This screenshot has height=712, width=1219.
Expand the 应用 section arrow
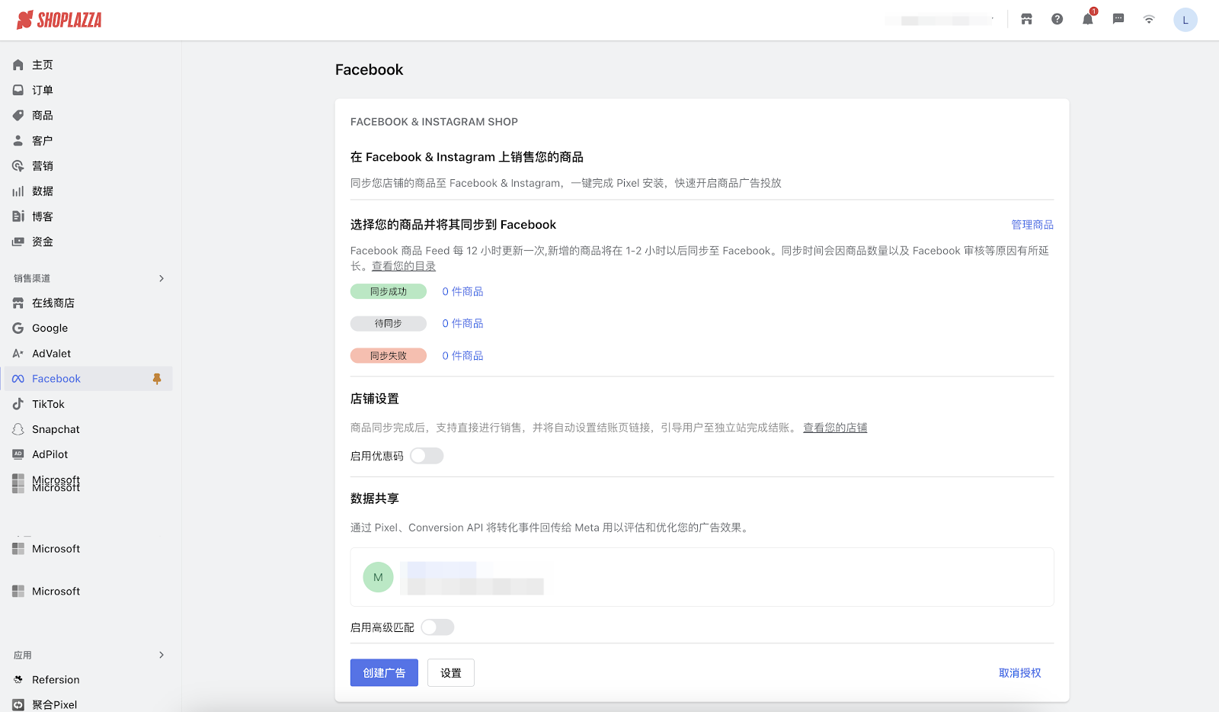[x=162, y=655]
